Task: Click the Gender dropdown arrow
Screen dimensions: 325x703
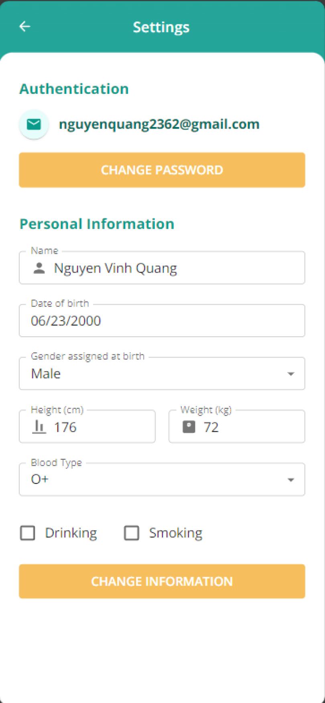Action: point(291,374)
